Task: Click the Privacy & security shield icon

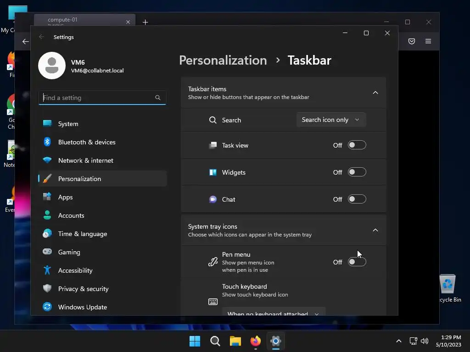Action: [47, 289]
